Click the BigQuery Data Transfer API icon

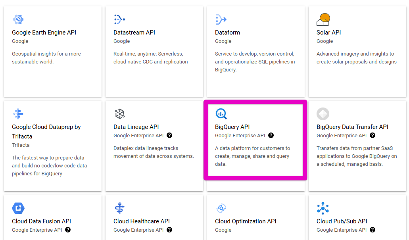[323, 114]
